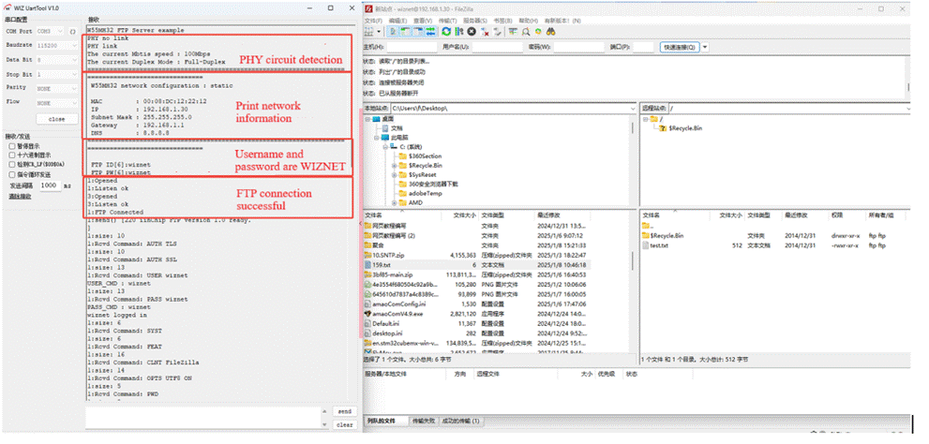Click the clear button in UartTool
This screenshot has width=929, height=444.
tap(344, 425)
